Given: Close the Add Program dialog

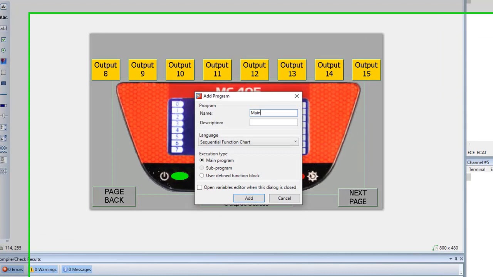Looking at the screenshot, I should click(x=297, y=96).
